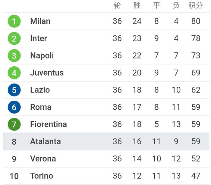
Task: Click the Verona team name
Action: click(43, 159)
